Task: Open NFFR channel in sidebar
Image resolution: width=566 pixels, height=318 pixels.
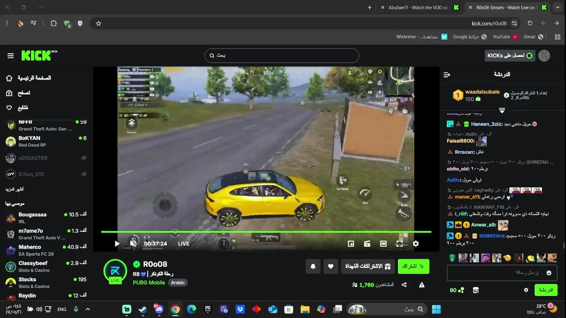Action: 46,125
